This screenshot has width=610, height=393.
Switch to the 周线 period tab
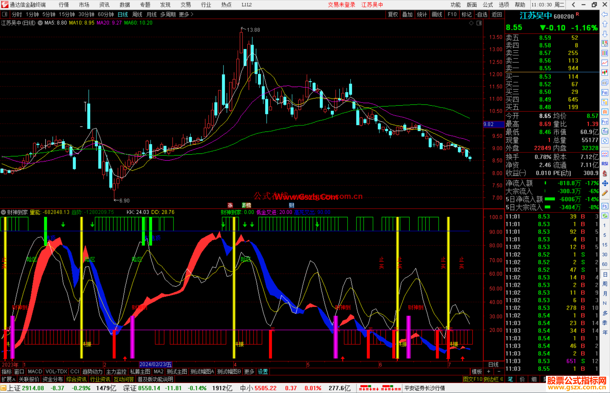137,14
